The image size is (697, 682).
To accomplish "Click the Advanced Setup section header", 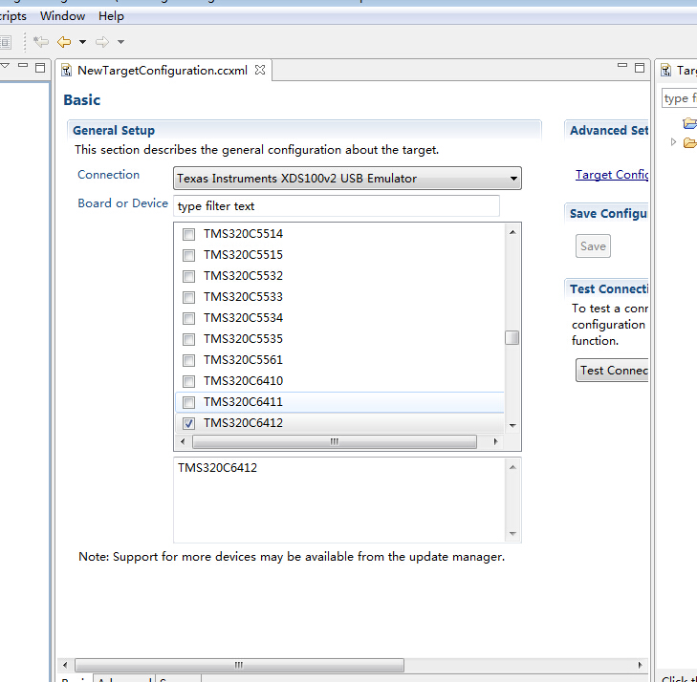I will [609, 131].
